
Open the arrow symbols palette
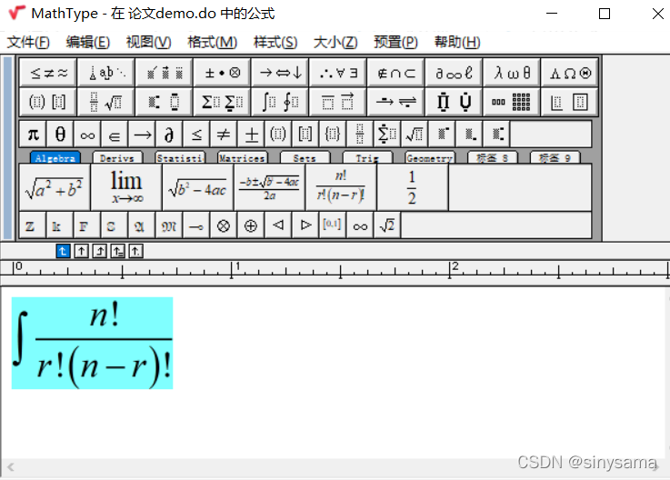point(280,73)
